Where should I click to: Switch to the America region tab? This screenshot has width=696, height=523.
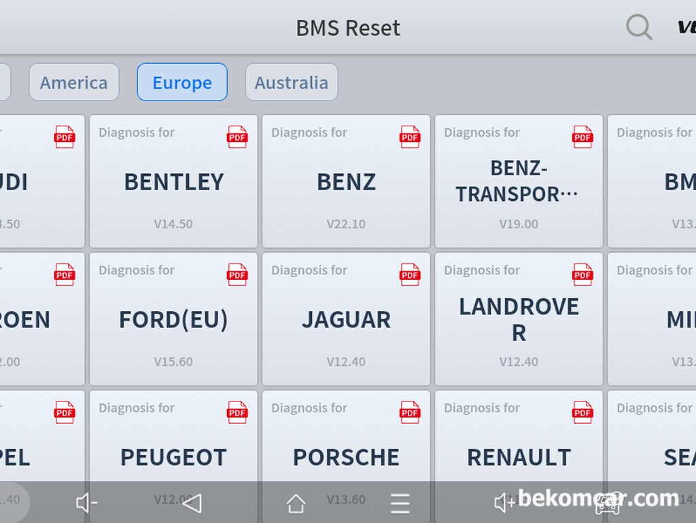point(74,82)
